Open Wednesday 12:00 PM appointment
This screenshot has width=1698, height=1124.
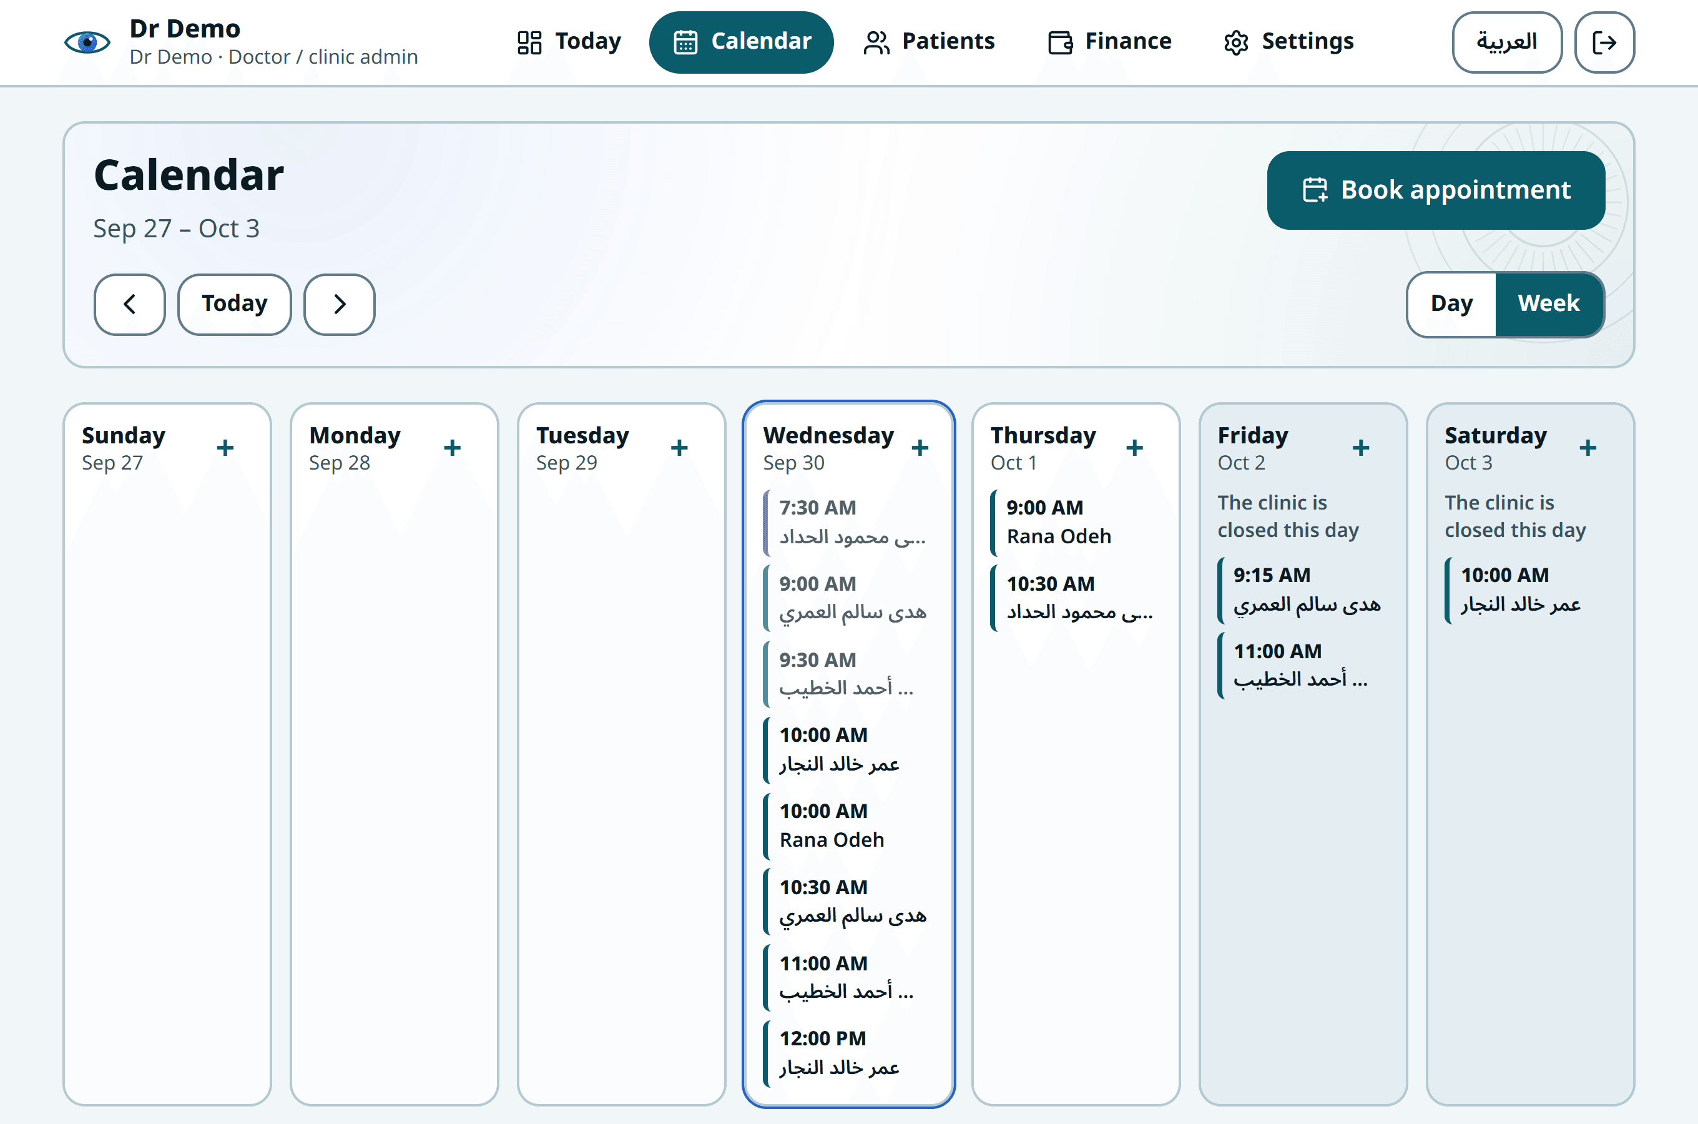coord(850,1053)
